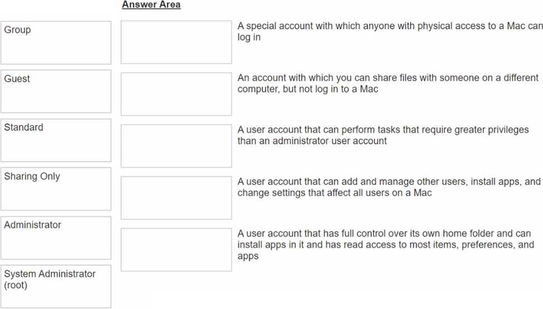The image size is (543, 309).
Task: Click empty answer box beside 'add and manage other users'
Action: 176,198
